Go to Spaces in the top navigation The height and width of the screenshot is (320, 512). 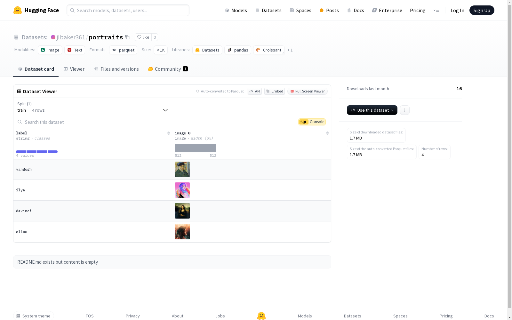300,10
